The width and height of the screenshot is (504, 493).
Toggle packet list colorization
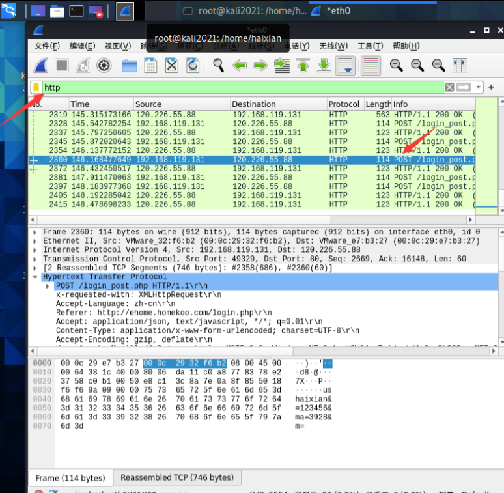(371, 66)
